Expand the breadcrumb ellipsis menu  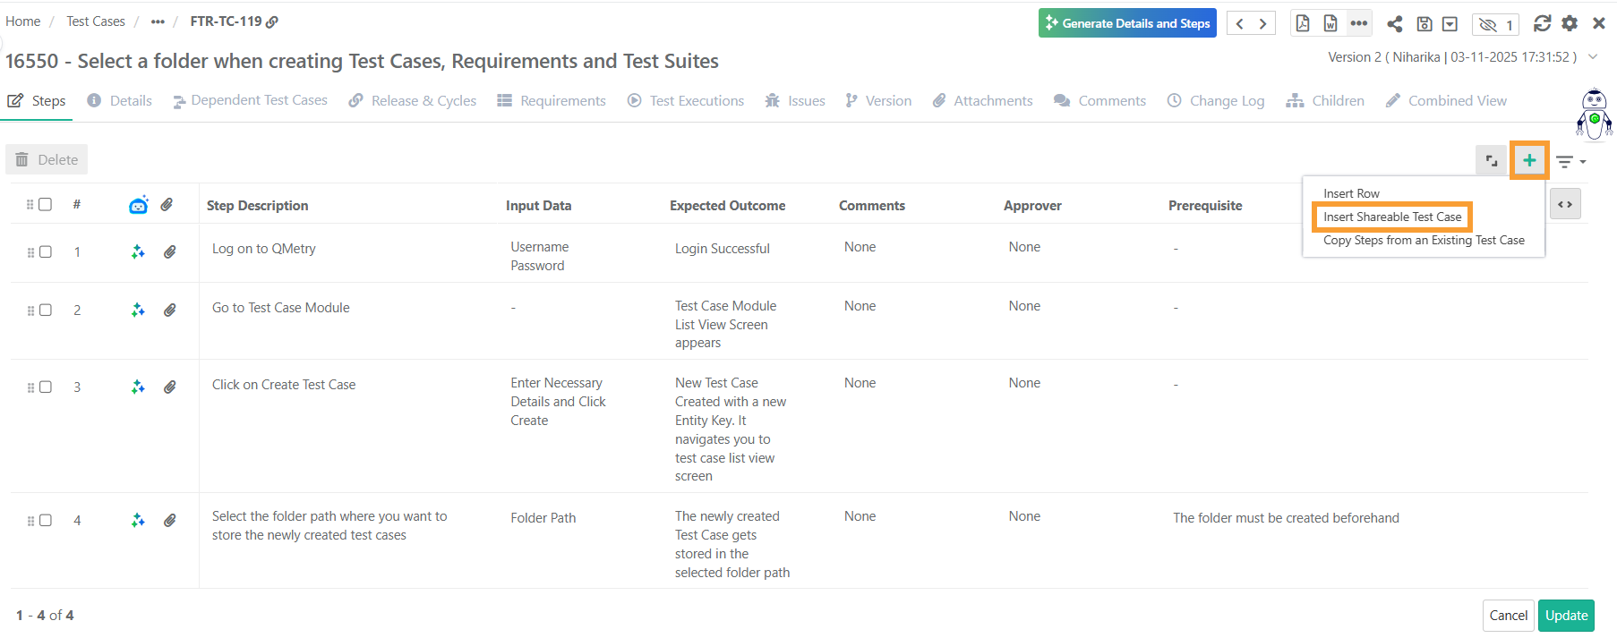[158, 21]
